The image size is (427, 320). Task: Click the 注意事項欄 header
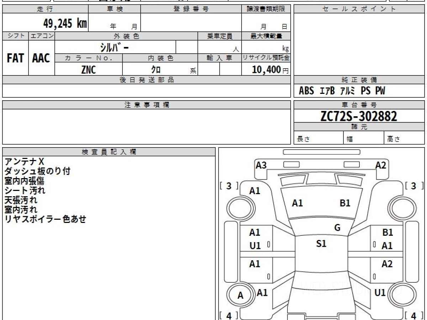coord(147,105)
